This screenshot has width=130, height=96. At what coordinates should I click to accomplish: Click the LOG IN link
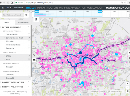pos(9,8)
